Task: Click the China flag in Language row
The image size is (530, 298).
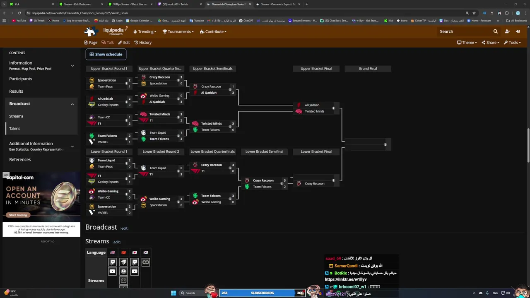Action: point(123,252)
